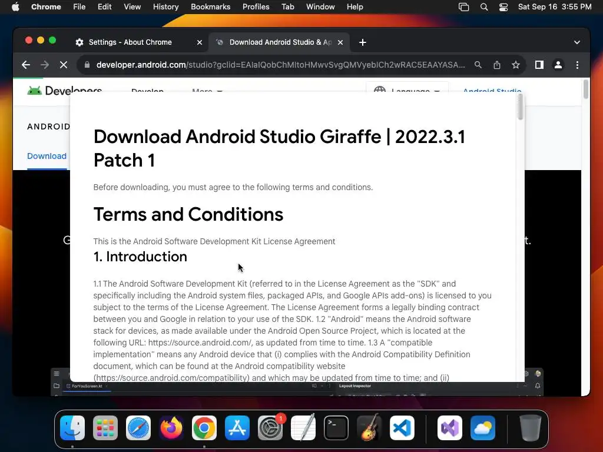The width and height of the screenshot is (603, 452).
Task: Click the zoom magnifier in address bar
Action: coord(478,65)
